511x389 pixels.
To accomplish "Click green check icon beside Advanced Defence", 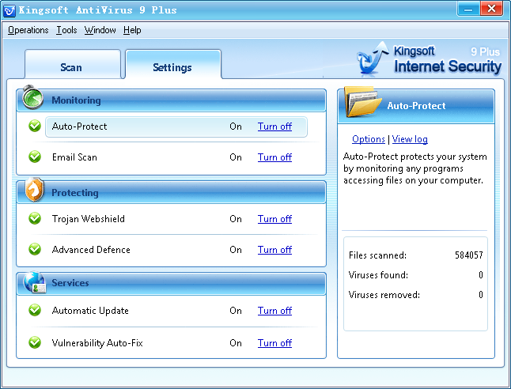I will pos(35,250).
